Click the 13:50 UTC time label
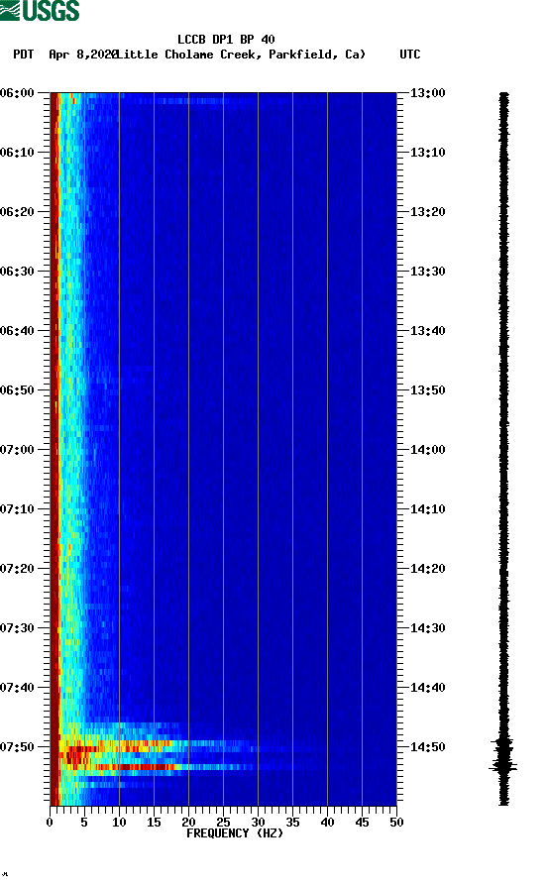This screenshot has height=885, width=547. click(427, 390)
